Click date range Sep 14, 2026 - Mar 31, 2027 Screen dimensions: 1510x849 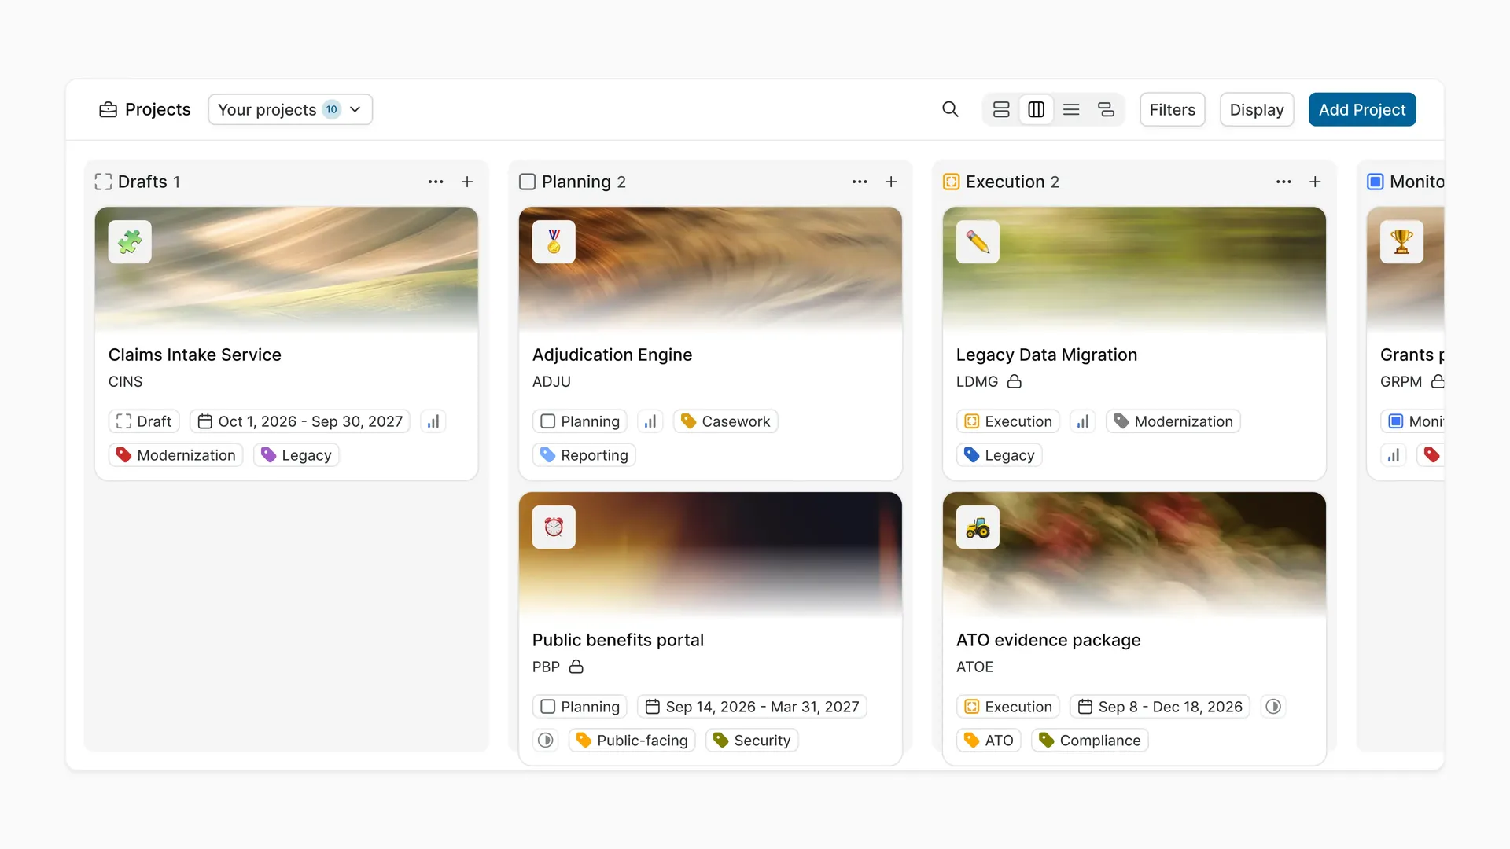pos(752,707)
